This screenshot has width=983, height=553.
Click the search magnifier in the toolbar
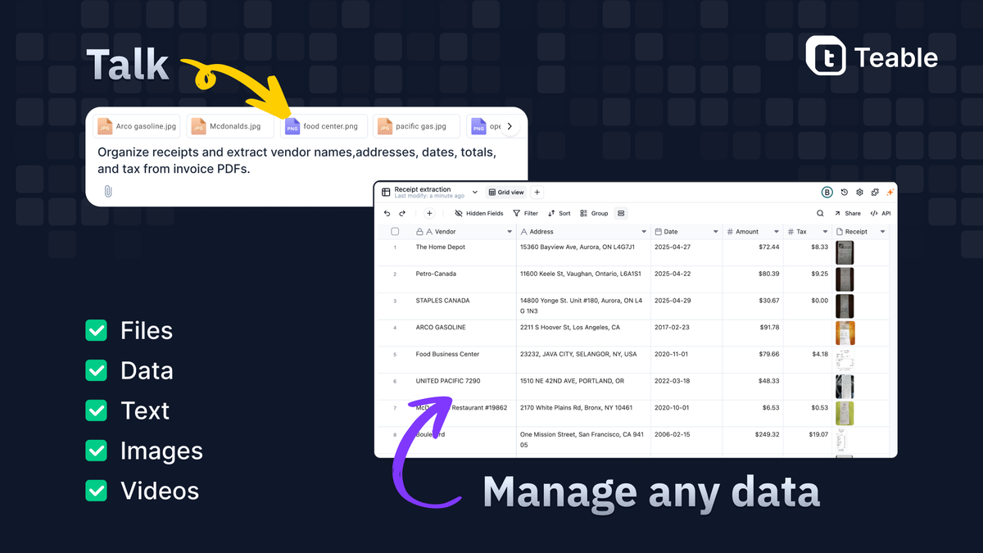820,213
